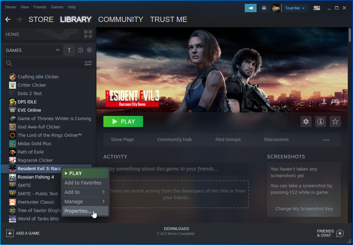Open the GAMES category dropdown
Image resolution: width=353 pixels, height=245 pixels.
pos(33,50)
